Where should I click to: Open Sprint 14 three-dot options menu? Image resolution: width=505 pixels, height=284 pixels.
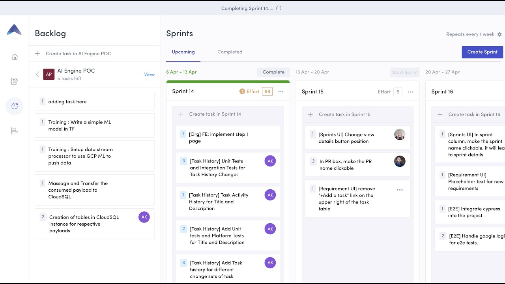tap(281, 92)
